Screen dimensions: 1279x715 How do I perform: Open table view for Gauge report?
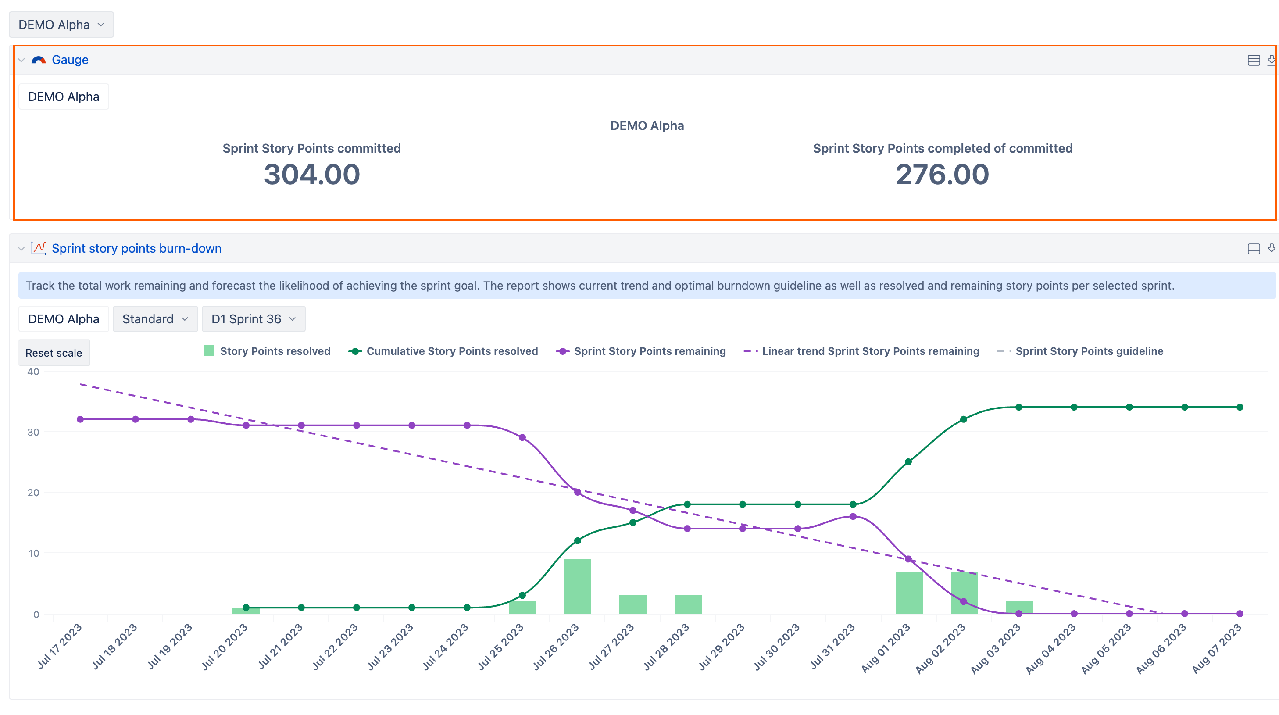tap(1253, 60)
